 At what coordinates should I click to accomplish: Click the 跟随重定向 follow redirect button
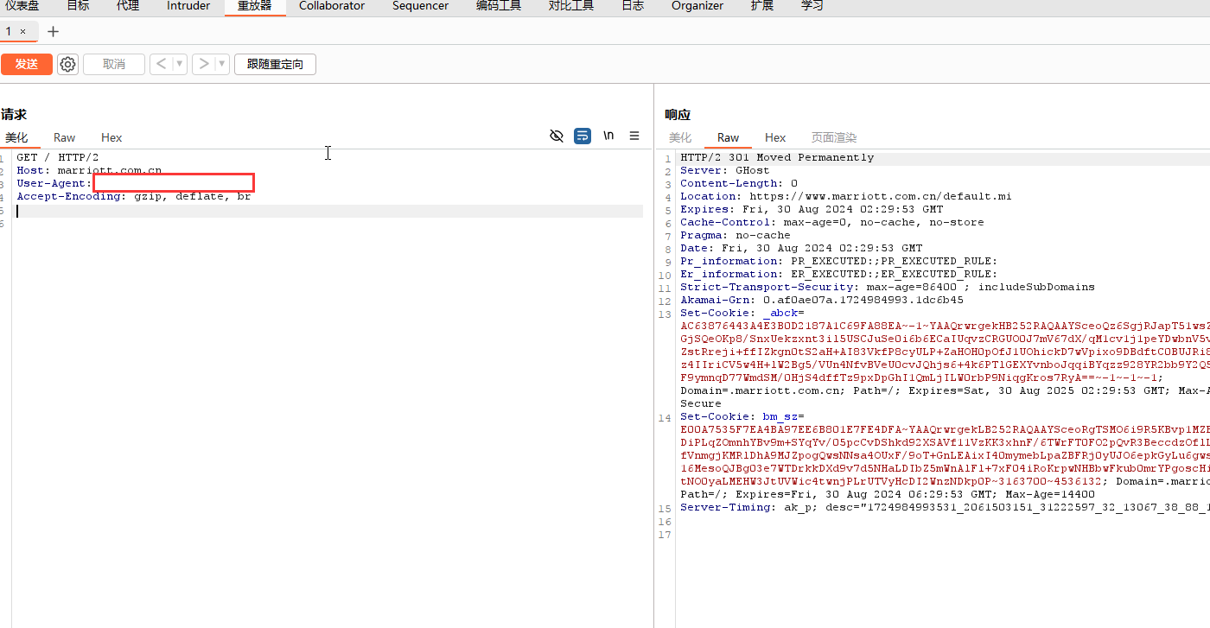pos(275,64)
